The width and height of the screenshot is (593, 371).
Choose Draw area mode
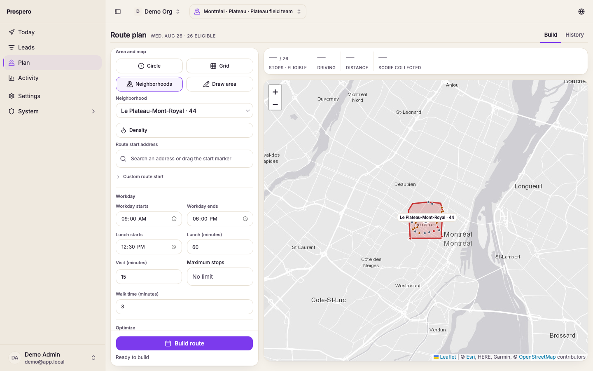click(x=219, y=84)
